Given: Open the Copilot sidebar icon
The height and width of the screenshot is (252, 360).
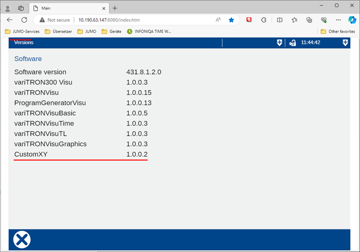Looking at the screenshot, I should tap(352, 20).
